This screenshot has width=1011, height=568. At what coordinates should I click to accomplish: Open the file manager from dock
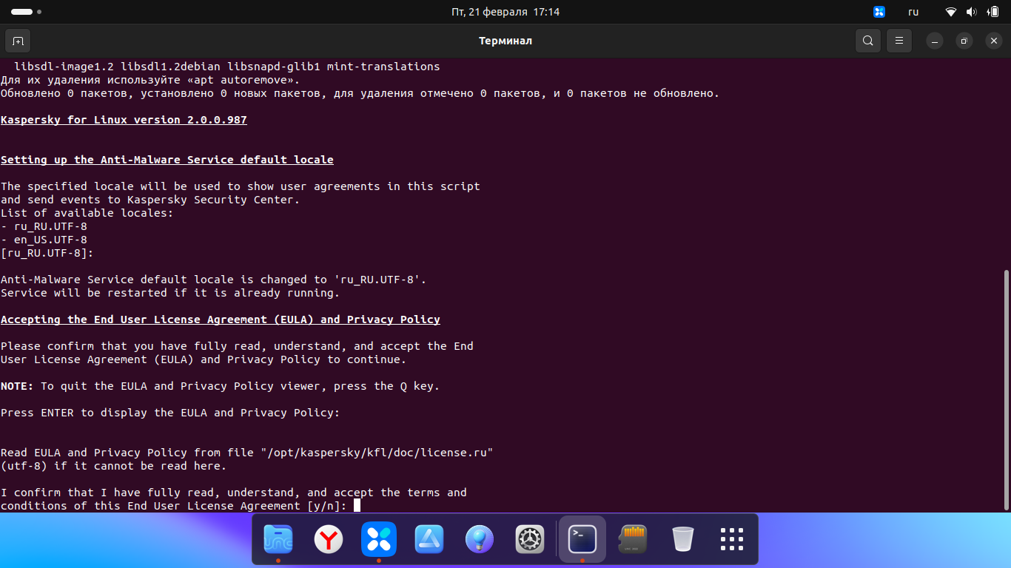(x=278, y=539)
